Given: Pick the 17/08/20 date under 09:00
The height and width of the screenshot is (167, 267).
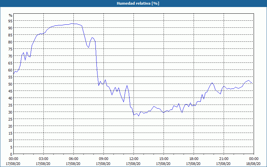Looking at the screenshot, I should click(x=103, y=164).
